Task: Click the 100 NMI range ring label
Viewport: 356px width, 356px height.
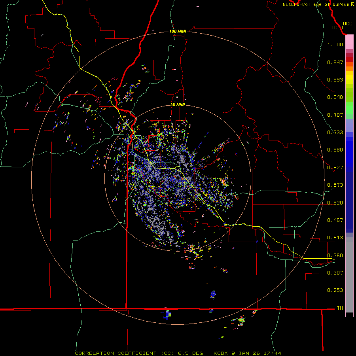Action: click(178, 31)
